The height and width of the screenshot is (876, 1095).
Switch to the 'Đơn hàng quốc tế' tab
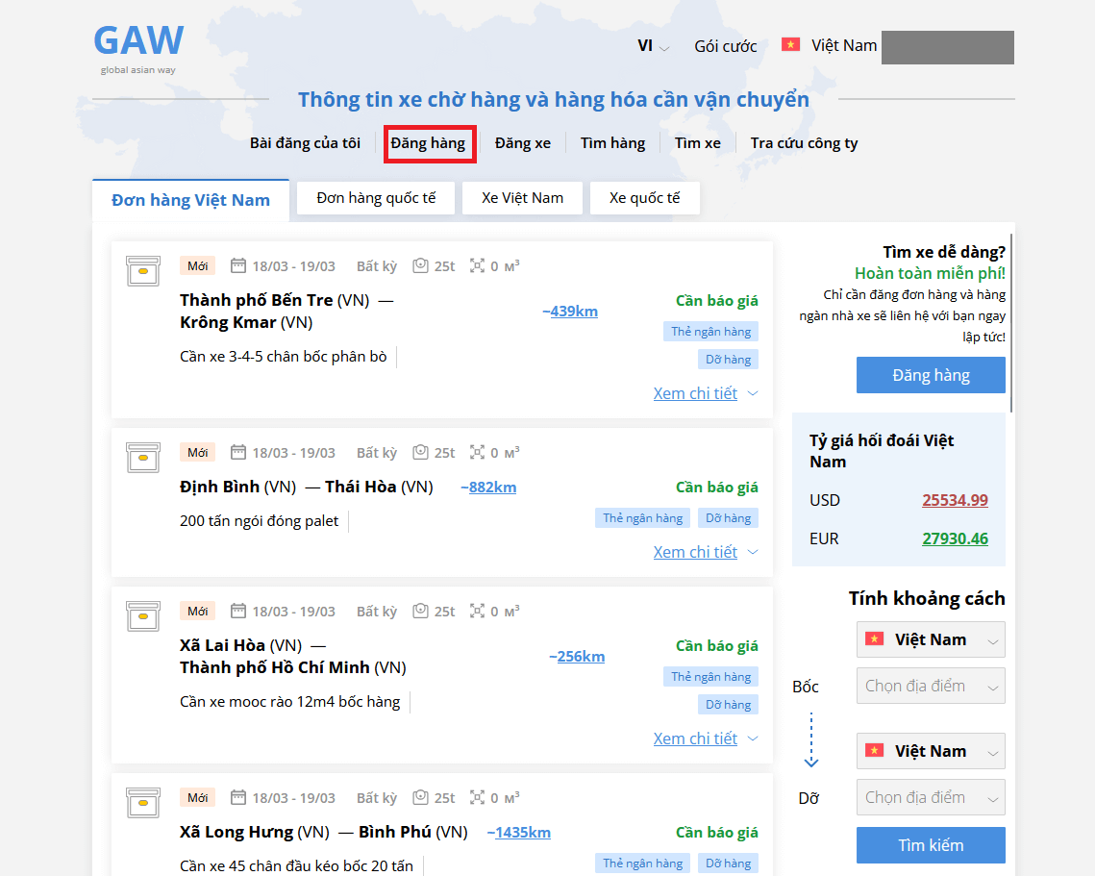coord(376,198)
